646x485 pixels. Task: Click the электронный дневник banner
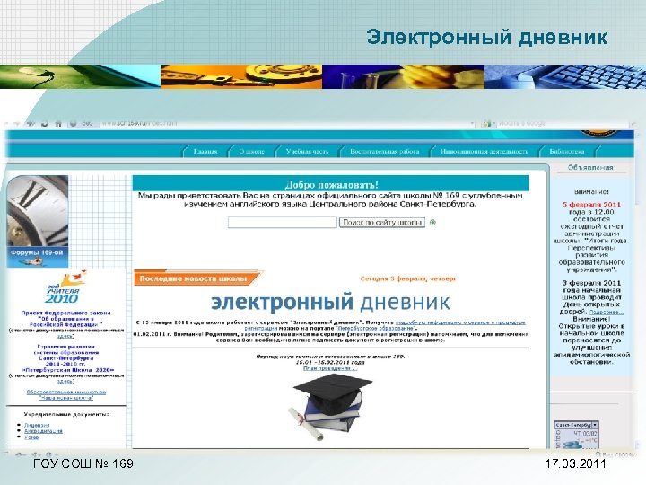pos(330,303)
